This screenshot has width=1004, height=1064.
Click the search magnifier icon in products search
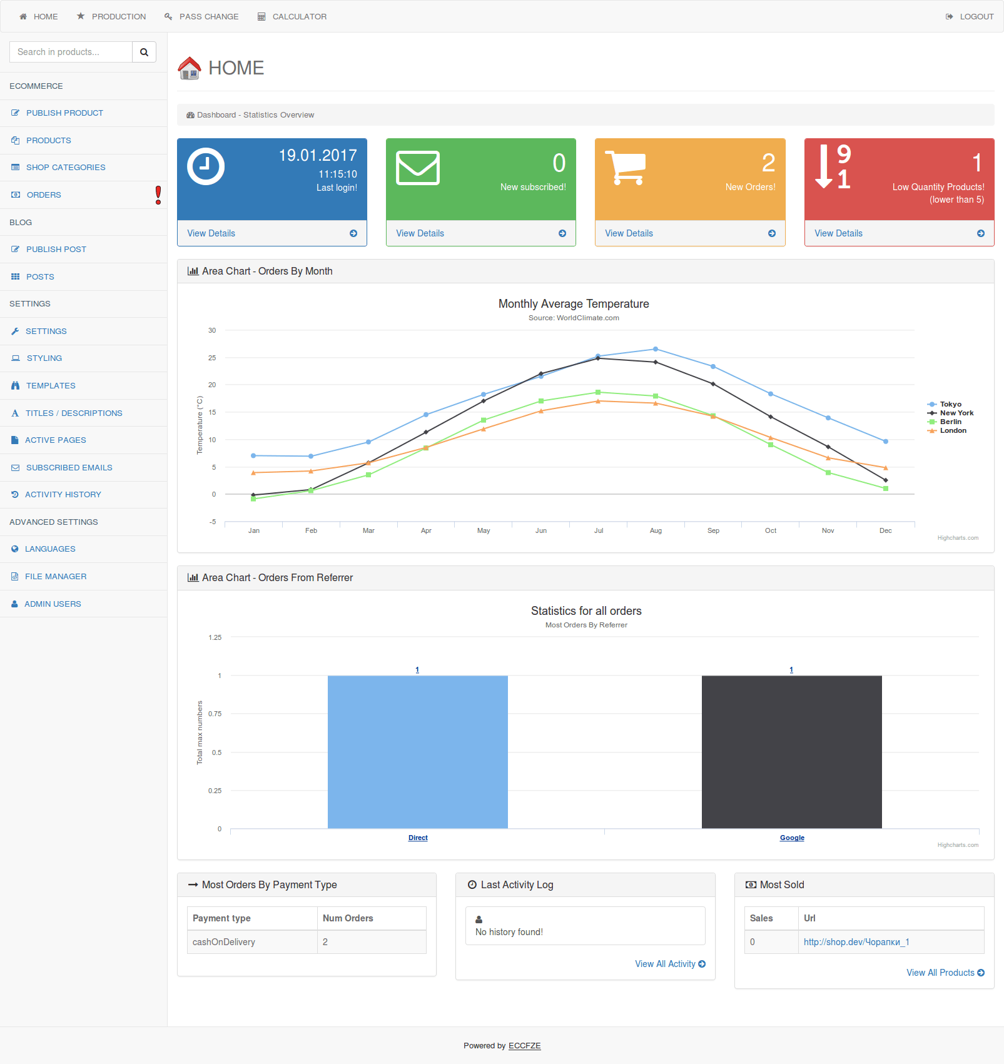(144, 52)
